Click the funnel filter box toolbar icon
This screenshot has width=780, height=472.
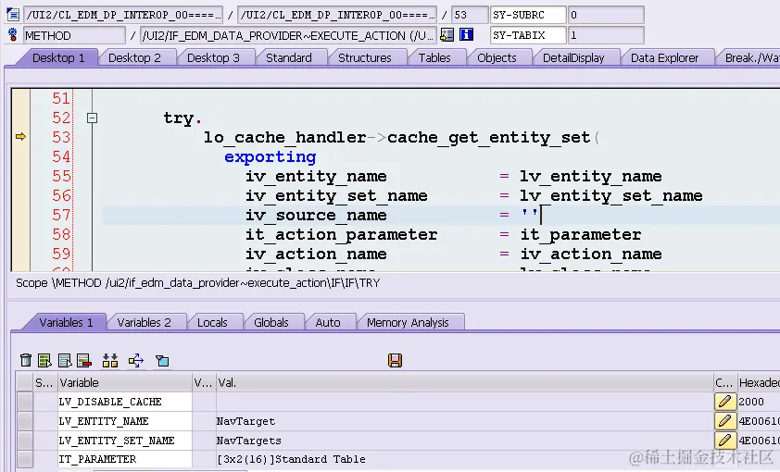[x=162, y=360]
